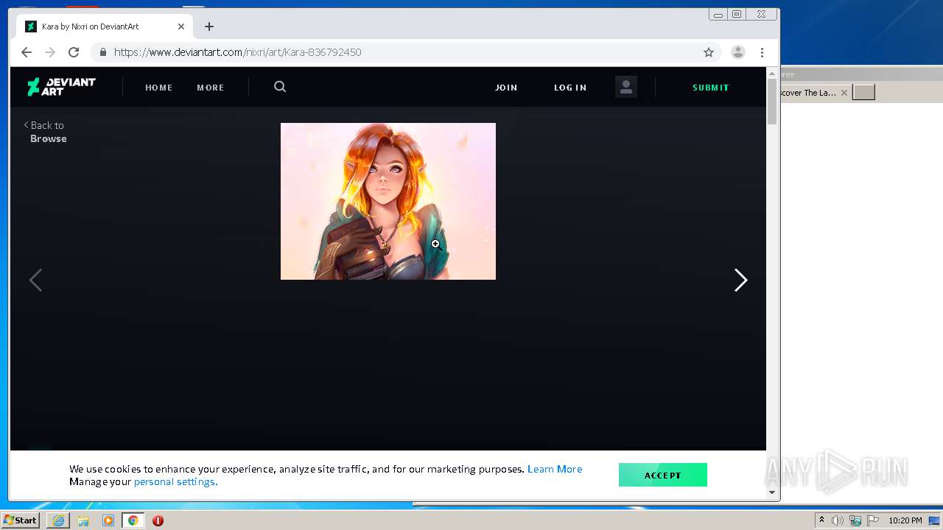
Task: Click scrollbar down arrow
Action: [x=772, y=492]
